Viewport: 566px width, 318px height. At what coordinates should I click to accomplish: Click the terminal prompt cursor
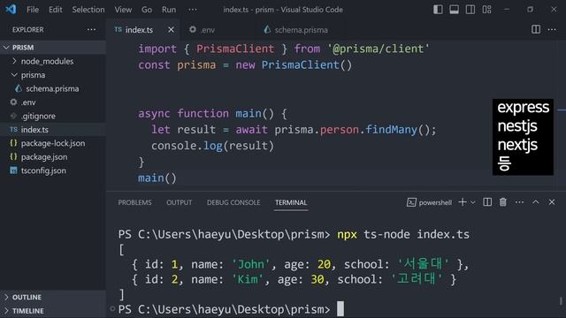tap(340, 309)
